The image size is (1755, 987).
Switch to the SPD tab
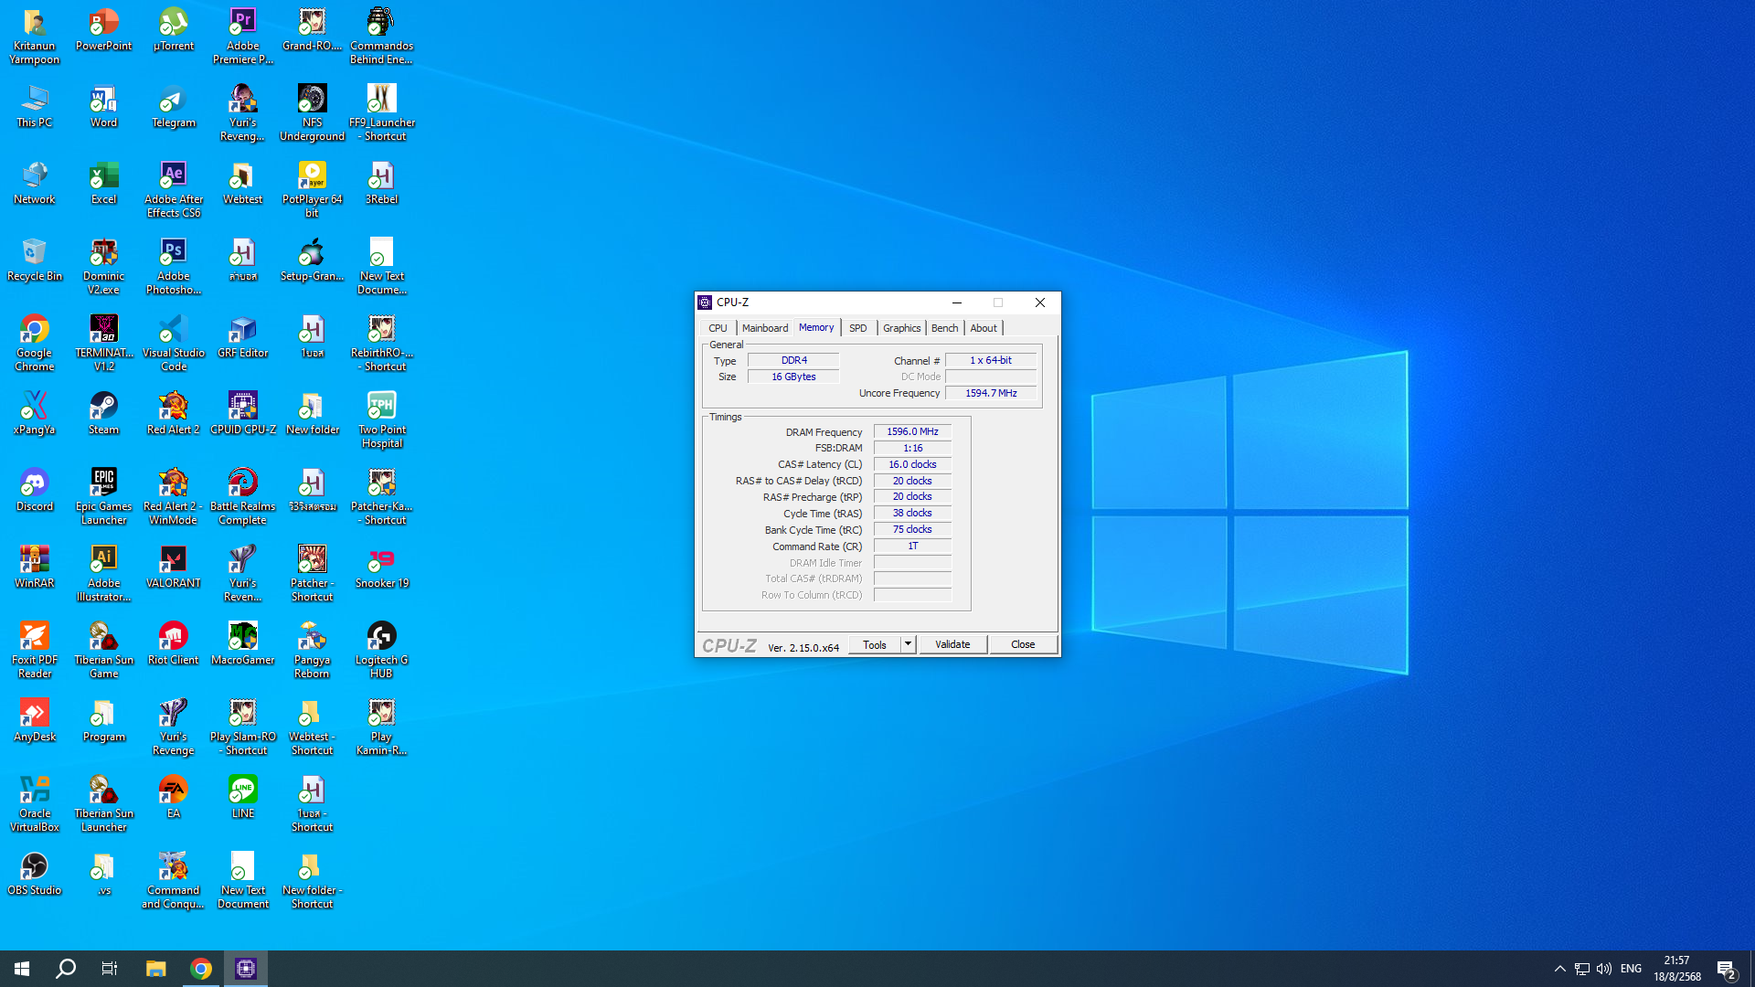[857, 328]
